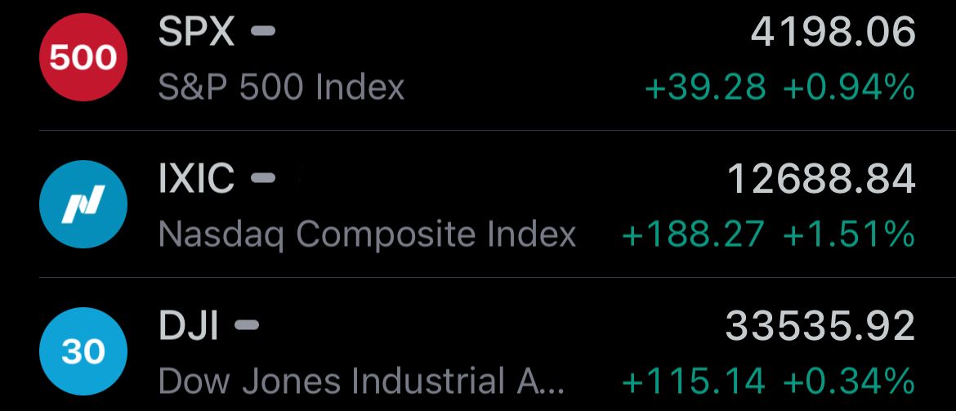Screen dimensions: 956x411
Task: Tap the IXIC price 12688.84
Action: [821, 179]
